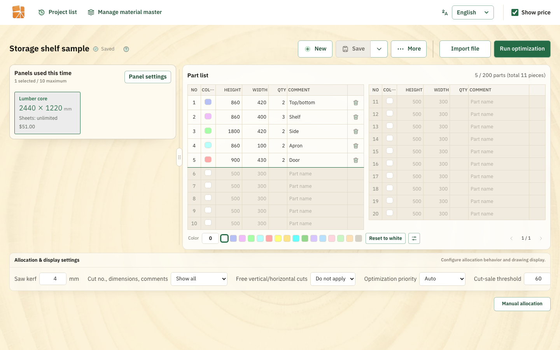
Task: Click the color box for row 20
Action: coord(390,213)
